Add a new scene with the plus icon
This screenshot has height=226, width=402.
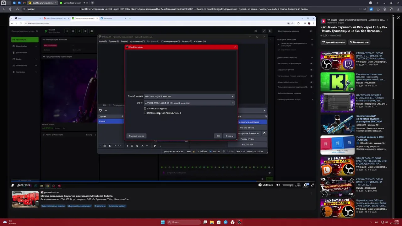100,146
